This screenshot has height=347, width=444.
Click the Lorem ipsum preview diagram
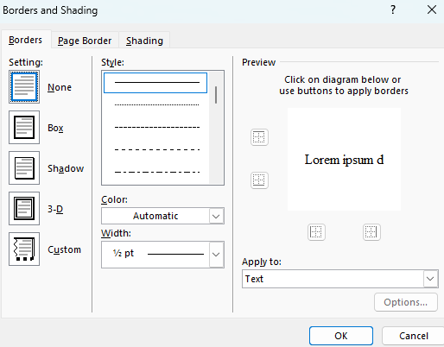pyautogui.click(x=344, y=160)
